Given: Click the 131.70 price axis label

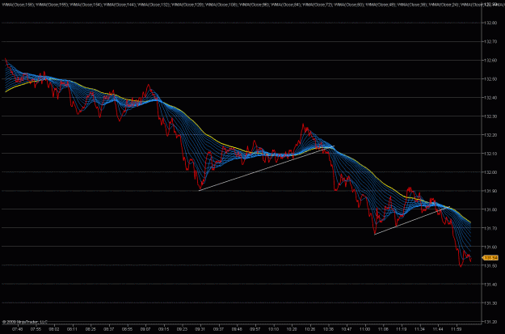Looking at the screenshot, I should [x=490, y=229].
